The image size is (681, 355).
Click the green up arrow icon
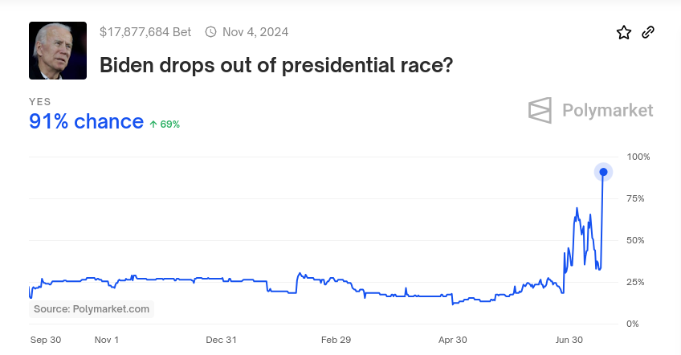click(x=153, y=124)
